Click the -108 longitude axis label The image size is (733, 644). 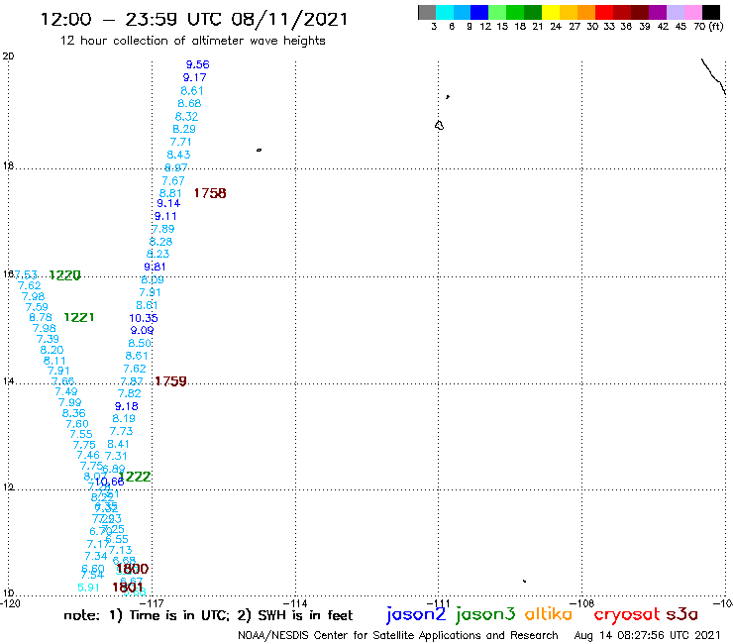pos(582,603)
